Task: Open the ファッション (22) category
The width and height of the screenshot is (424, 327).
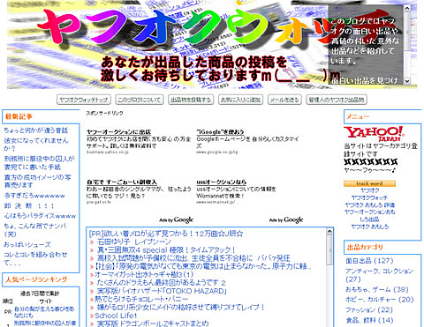Action: (x=369, y=310)
